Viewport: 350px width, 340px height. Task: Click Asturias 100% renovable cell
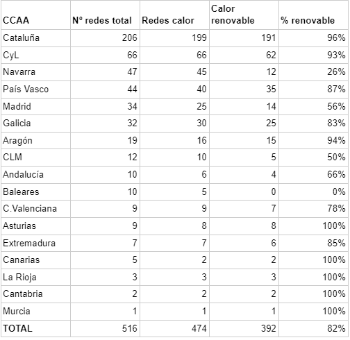point(313,226)
